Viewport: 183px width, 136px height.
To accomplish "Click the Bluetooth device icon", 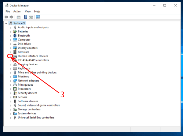I will 15,35.
